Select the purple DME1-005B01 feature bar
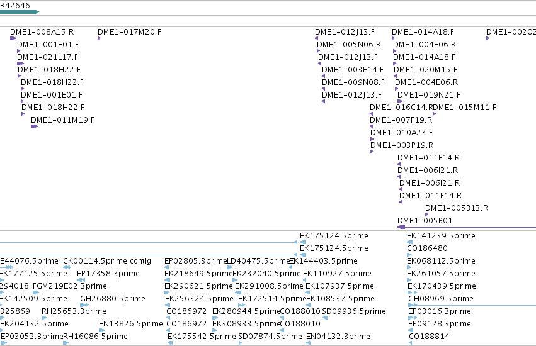 click(x=467, y=227)
